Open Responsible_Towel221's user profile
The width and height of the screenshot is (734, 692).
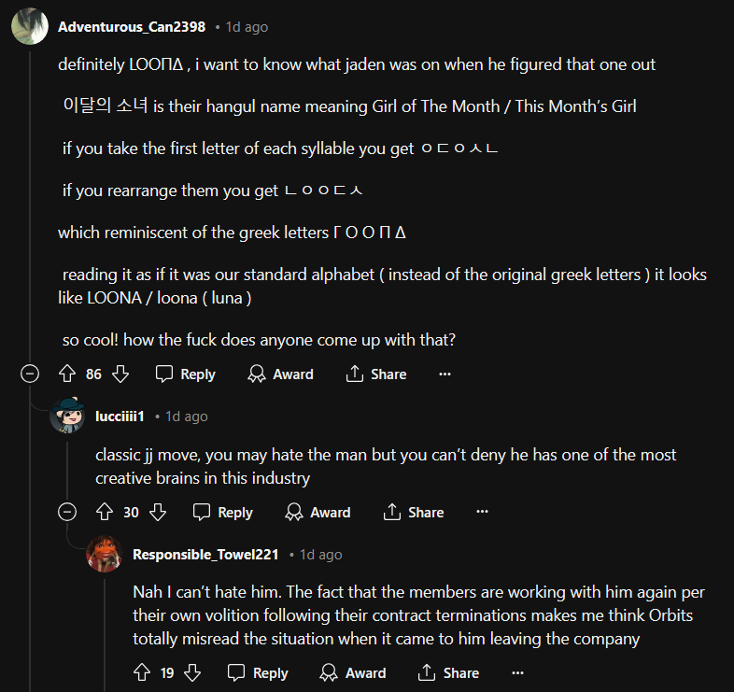205,555
